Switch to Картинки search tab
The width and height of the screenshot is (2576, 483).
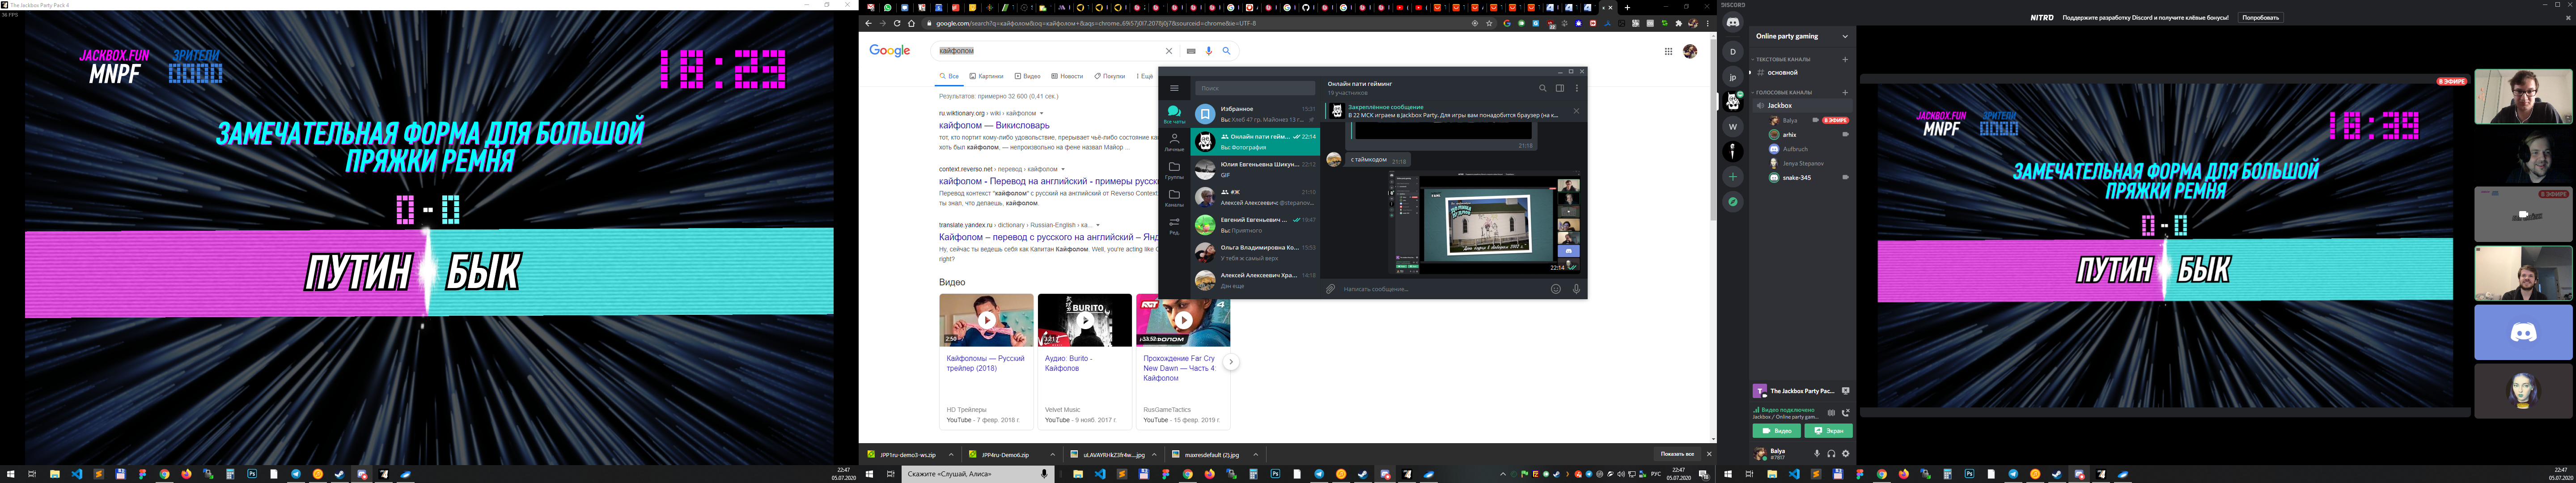pyautogui.click(x=986, y=76)
